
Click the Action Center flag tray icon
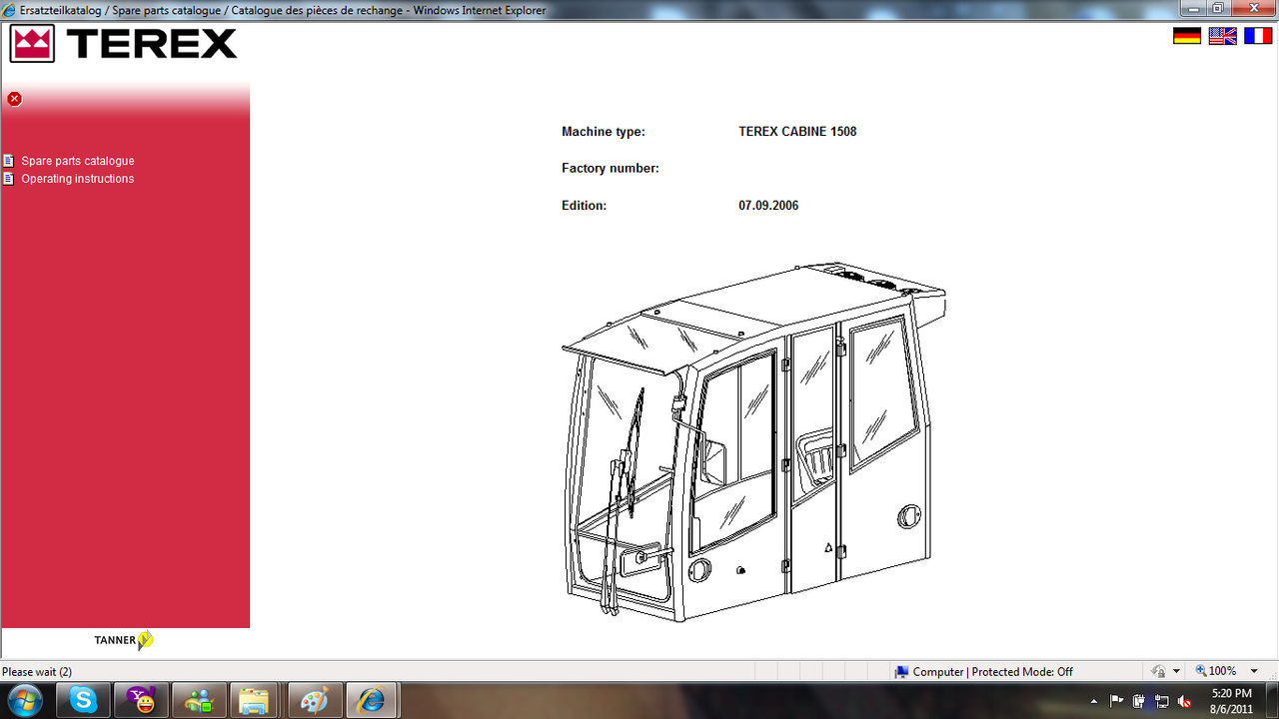click(1117, 701)
